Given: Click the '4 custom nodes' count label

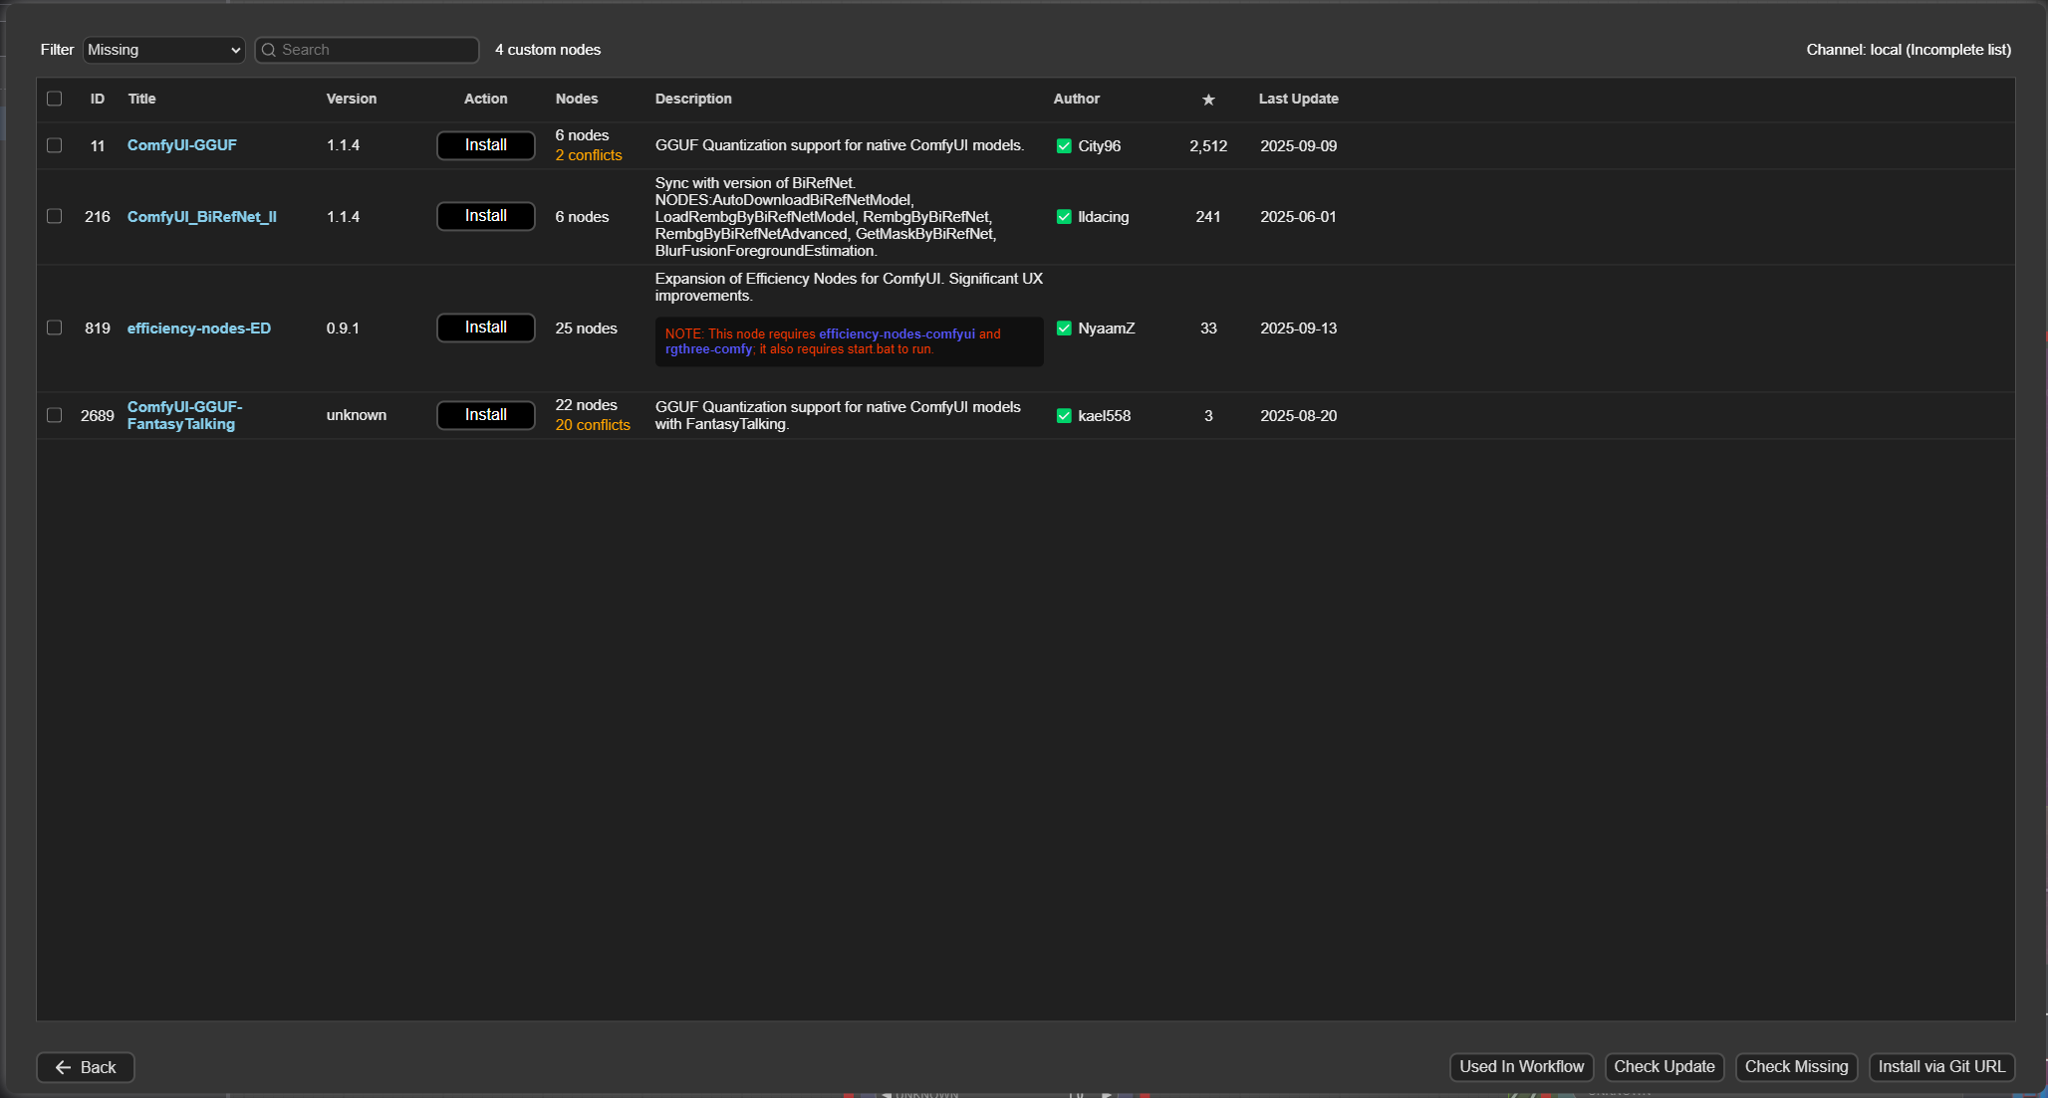Looking at the screenshot, I should click(x=548, y=50).
